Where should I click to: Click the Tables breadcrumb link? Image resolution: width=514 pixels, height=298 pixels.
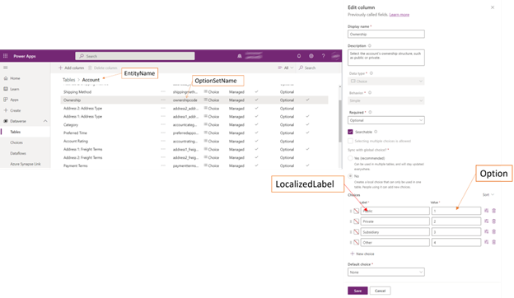(69, 80)
